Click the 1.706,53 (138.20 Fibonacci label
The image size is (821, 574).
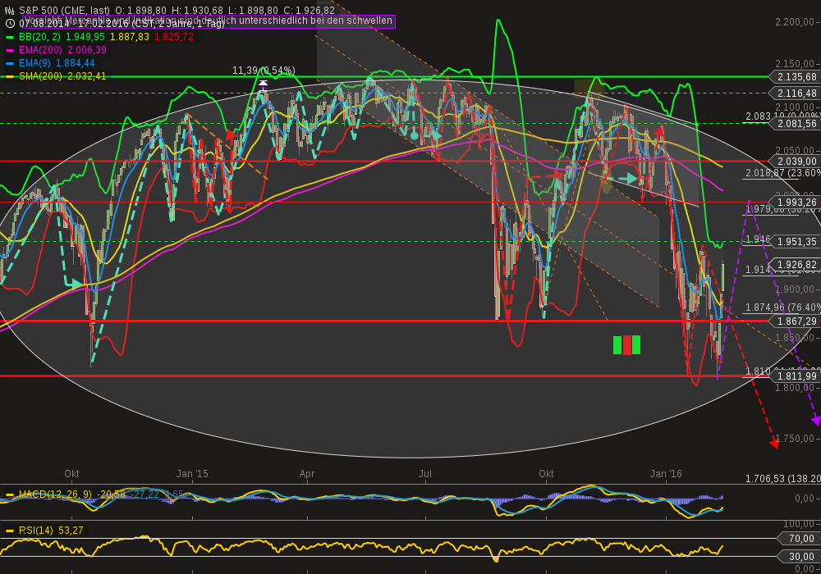point(782,479)
